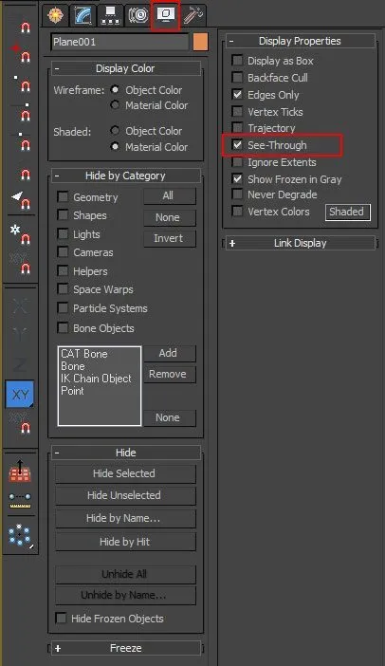
Task: Toggle Snap to Vertex magnet icon
Action: pyautogui.click(x=22, y=83)
